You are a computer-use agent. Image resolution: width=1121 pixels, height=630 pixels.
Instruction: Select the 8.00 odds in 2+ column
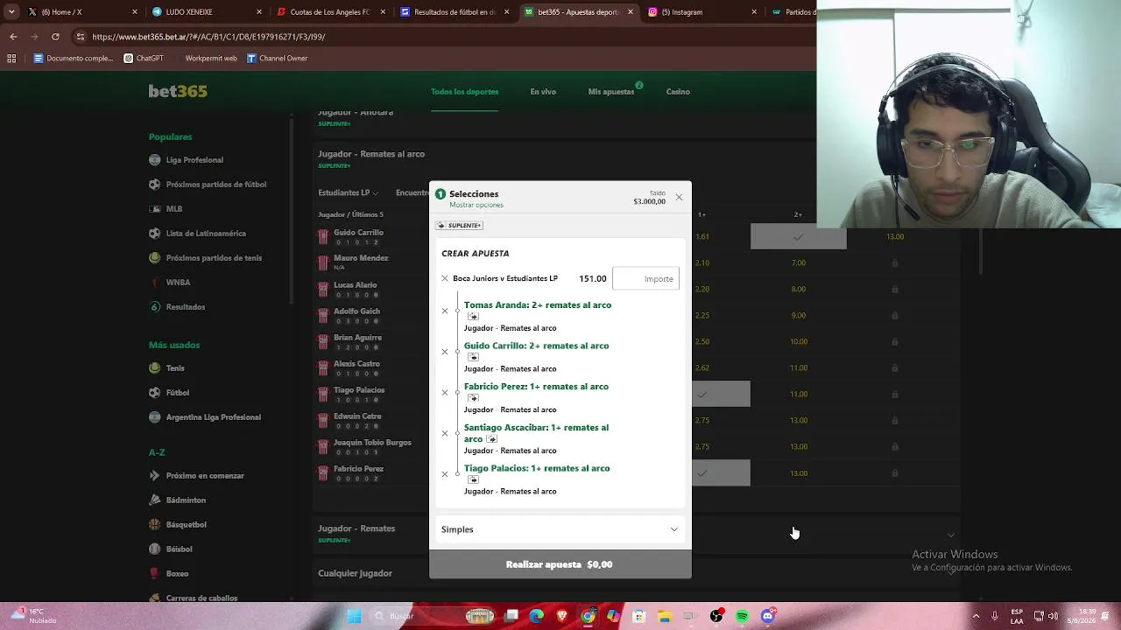pos(798,289)
